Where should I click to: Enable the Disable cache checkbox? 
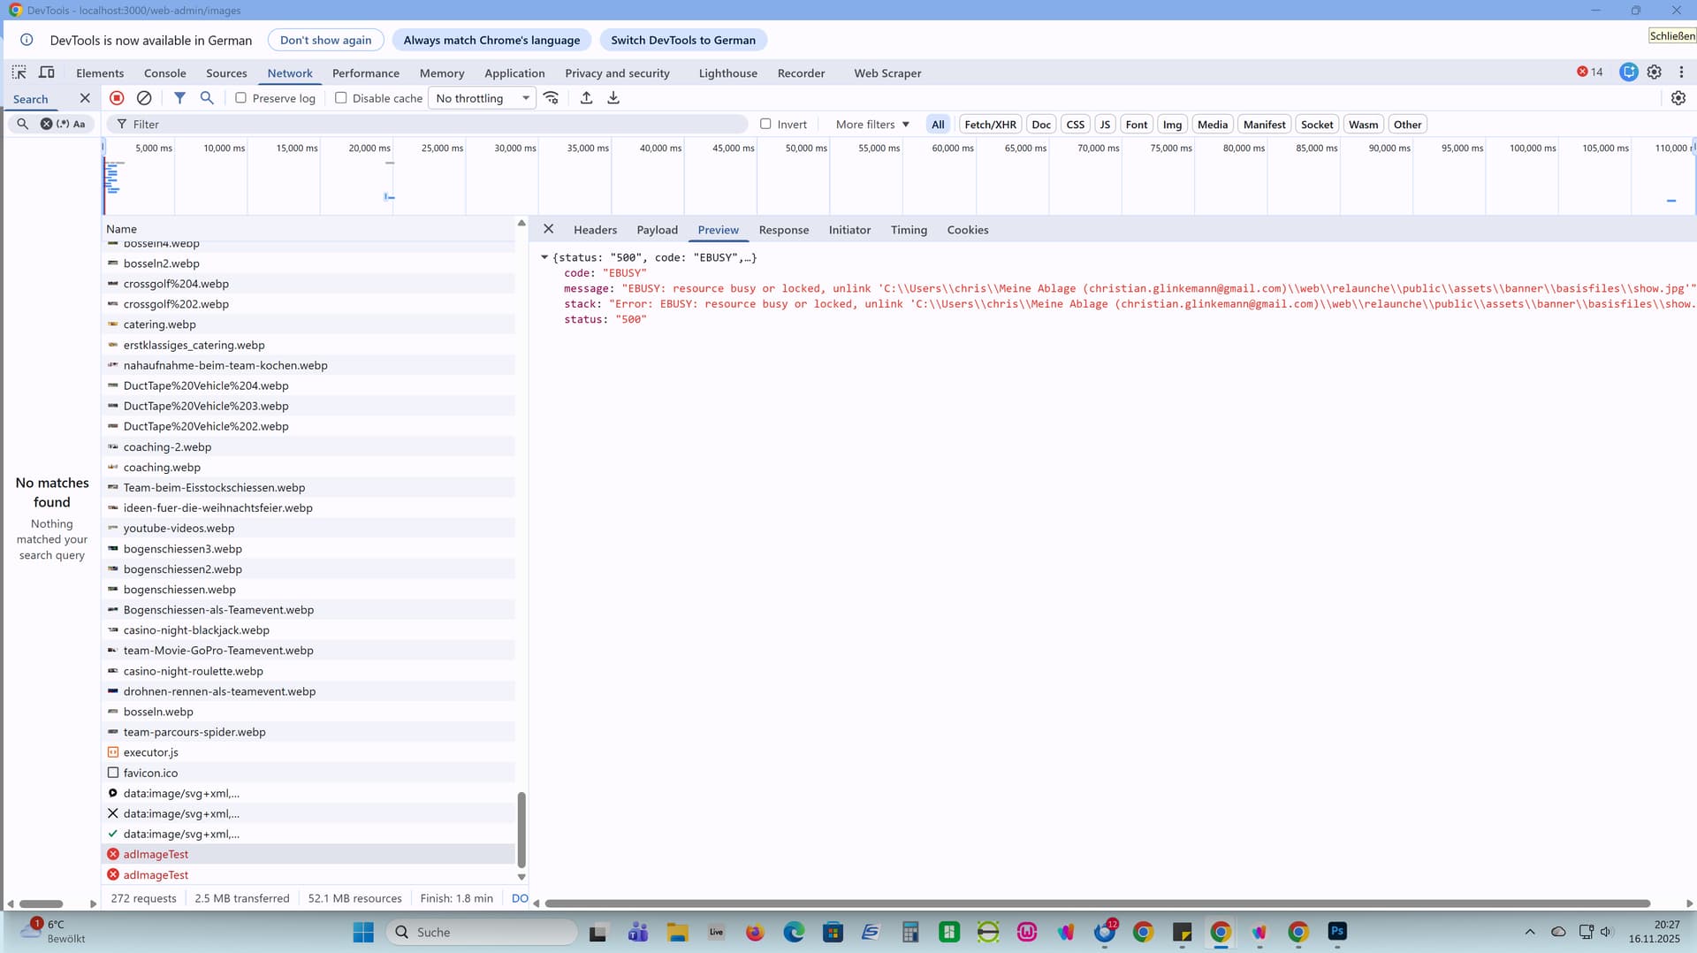click(x=341, y=98)
